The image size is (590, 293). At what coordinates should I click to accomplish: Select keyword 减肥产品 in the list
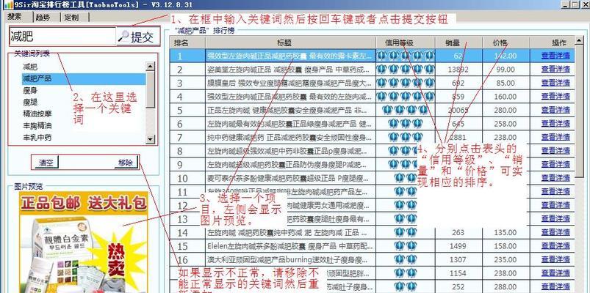[84, 79]
